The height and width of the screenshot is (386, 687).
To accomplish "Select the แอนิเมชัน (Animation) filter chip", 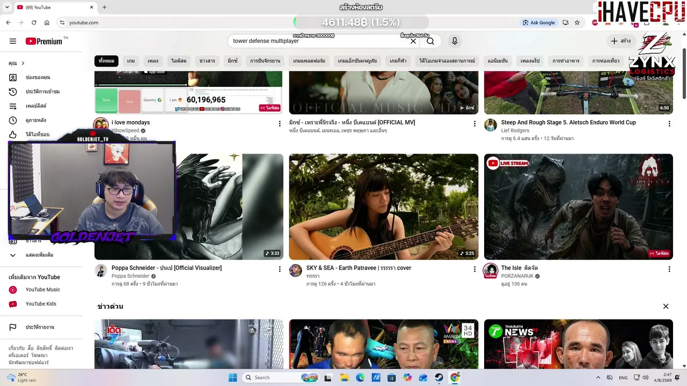I will [x=499, y=61].
